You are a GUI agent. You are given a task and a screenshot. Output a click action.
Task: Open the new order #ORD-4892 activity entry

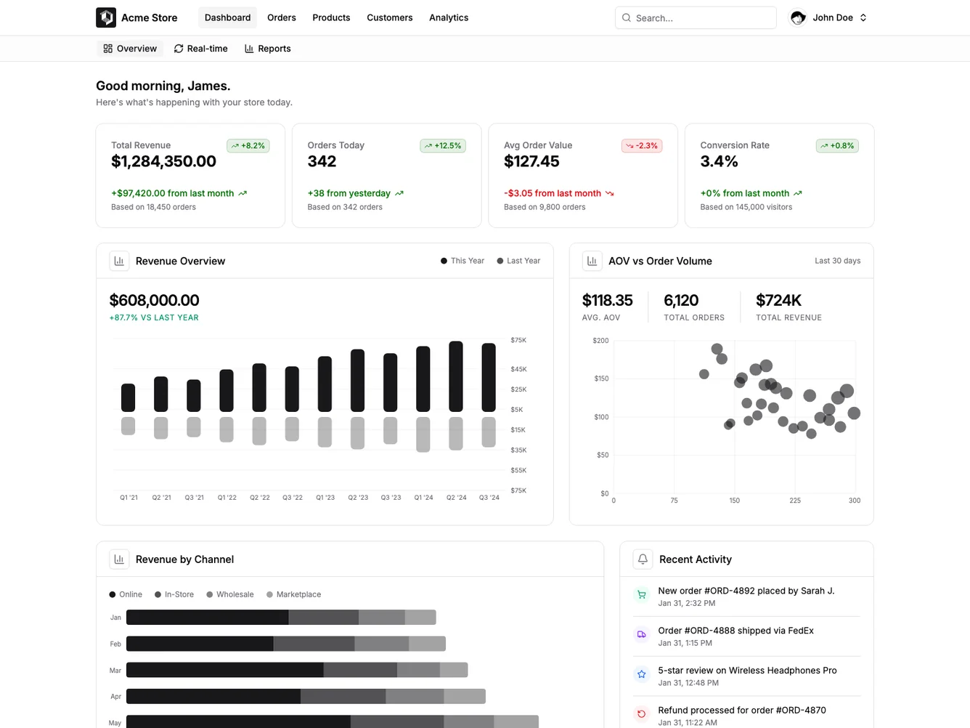coord(746,596)
